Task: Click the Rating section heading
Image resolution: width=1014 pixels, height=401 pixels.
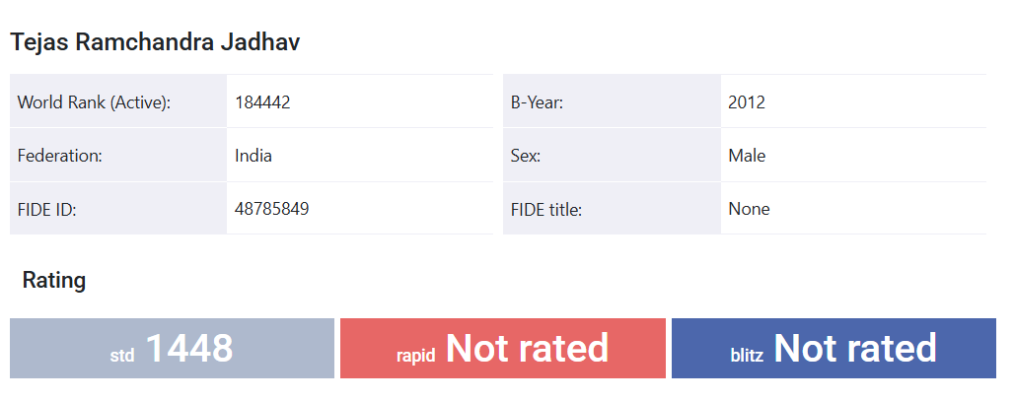Action: (54, 281)
